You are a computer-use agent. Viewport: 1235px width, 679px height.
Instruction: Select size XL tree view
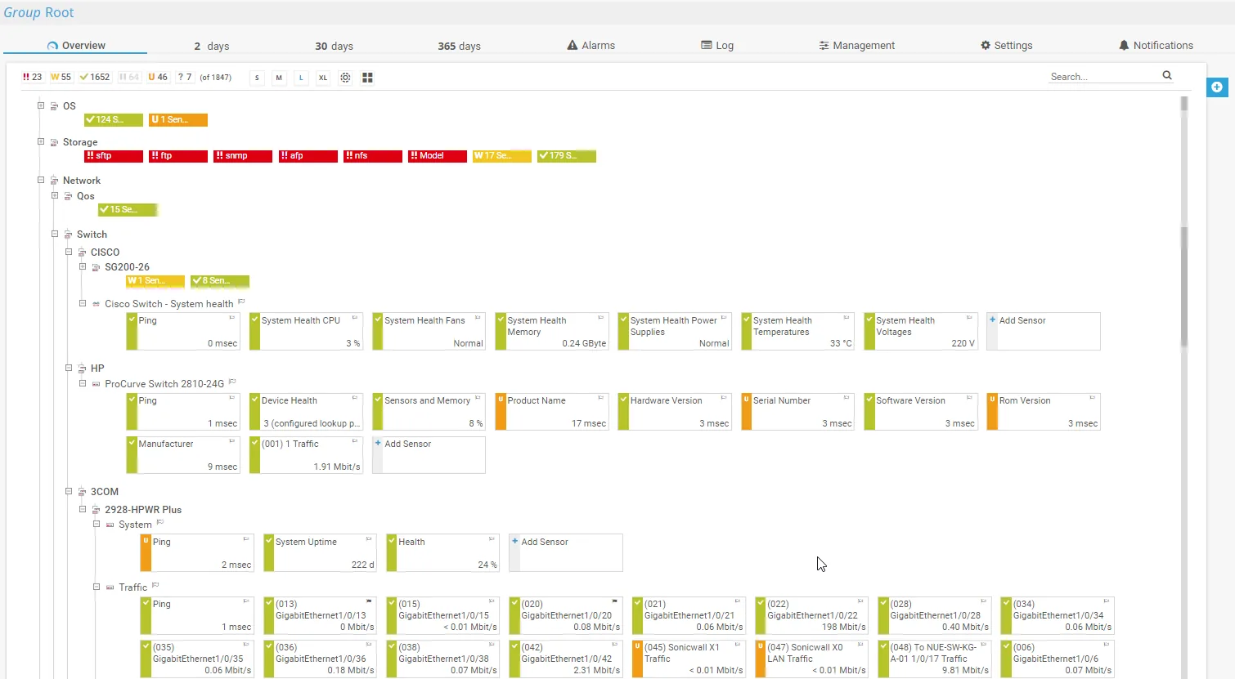point(323,78)
